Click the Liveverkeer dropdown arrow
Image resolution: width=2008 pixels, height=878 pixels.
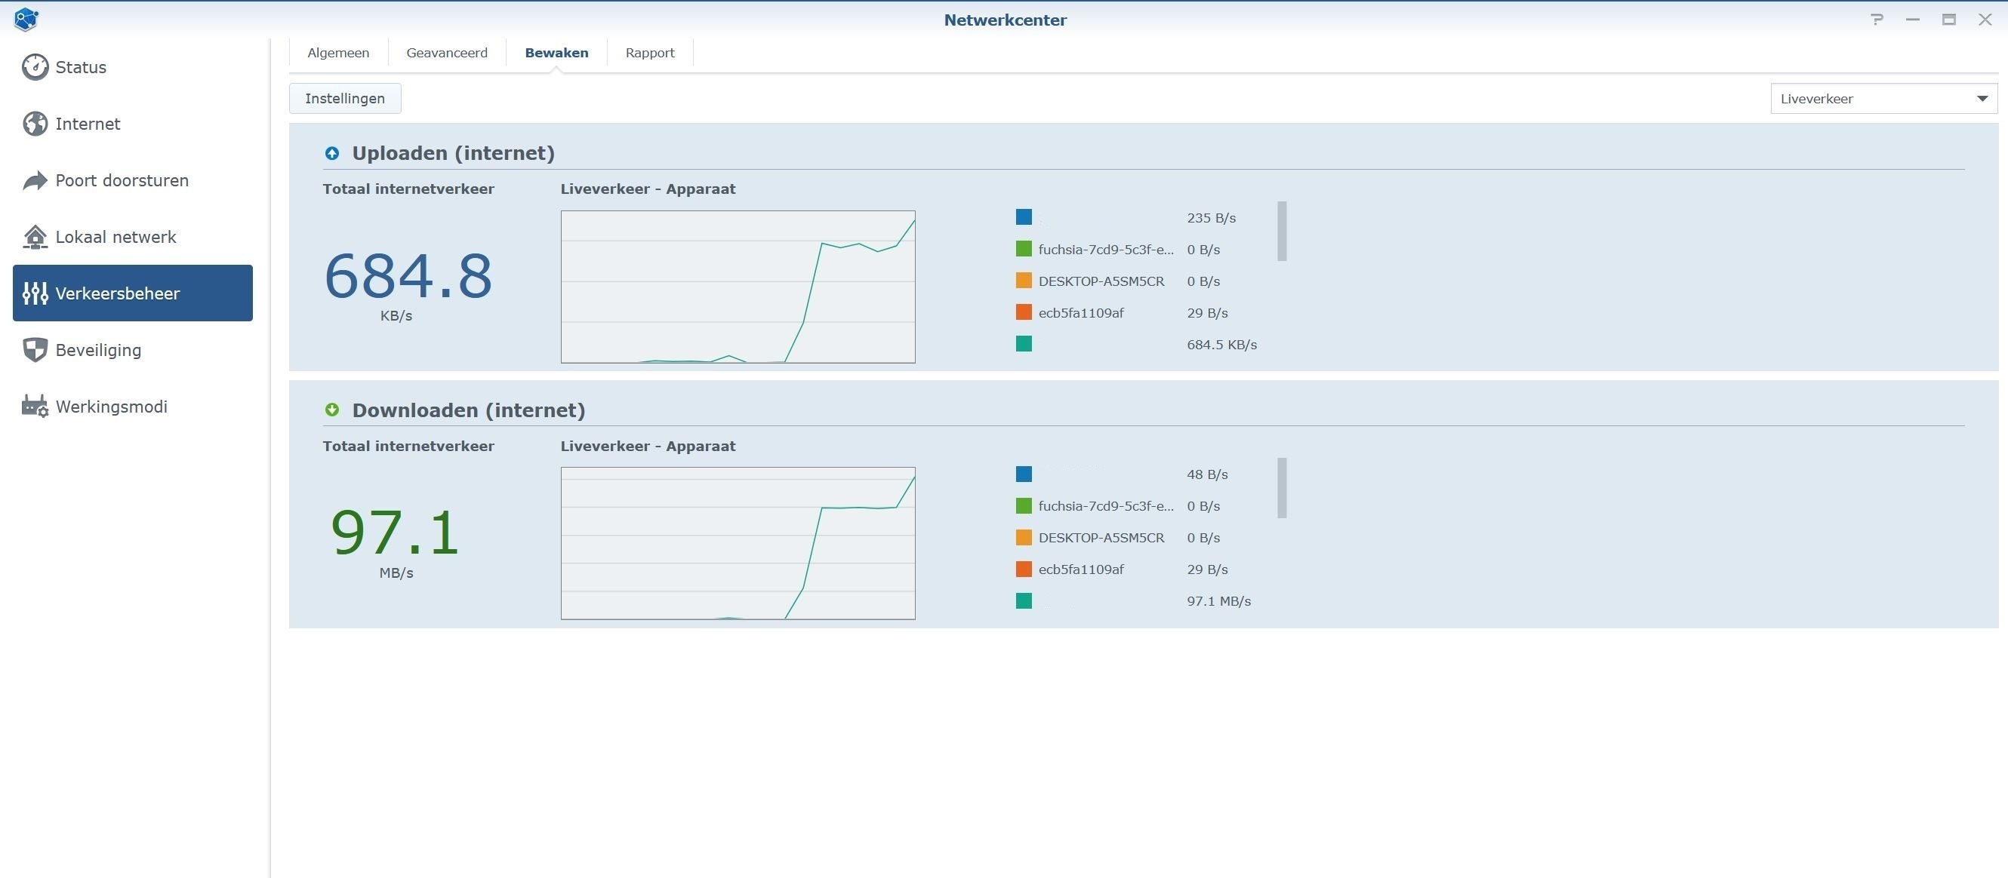[x=1982, y=99]
